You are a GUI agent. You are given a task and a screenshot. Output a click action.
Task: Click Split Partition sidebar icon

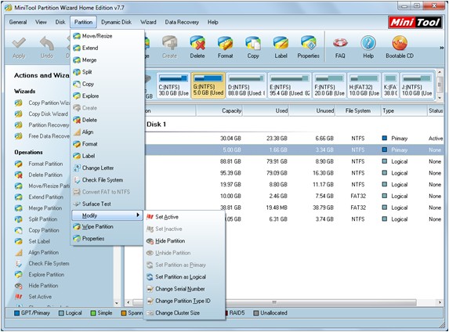coord(19,219)
